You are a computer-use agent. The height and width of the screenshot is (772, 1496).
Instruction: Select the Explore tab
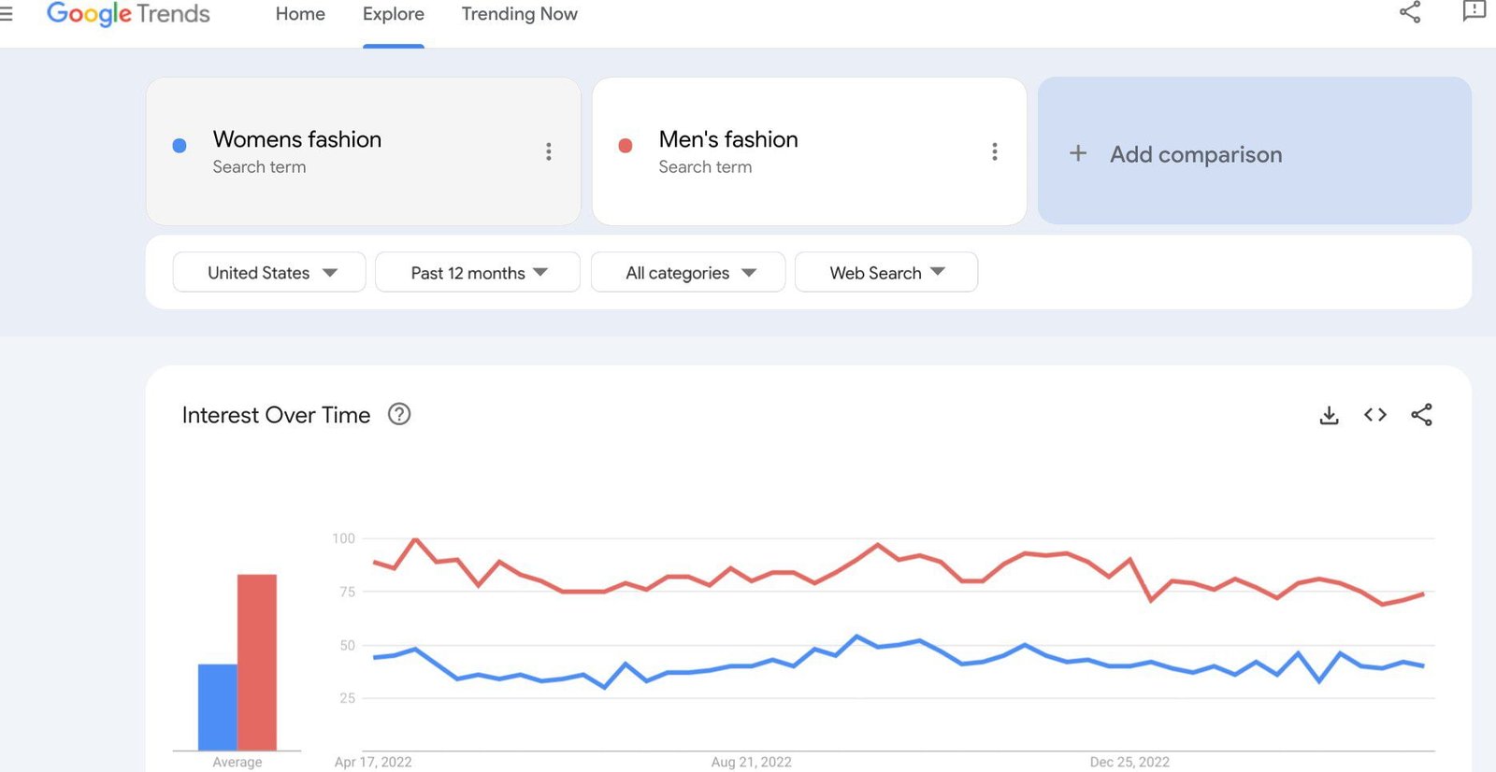[394, 14]
